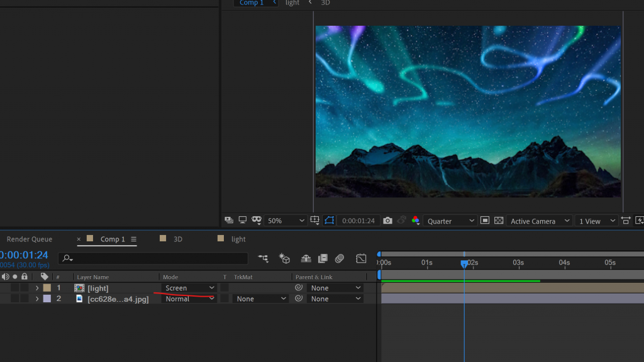The height and width of the screenshot is (362, 644).
Task: Toggle the mask and shape path visibility icon
Action: tap(330, 221)
